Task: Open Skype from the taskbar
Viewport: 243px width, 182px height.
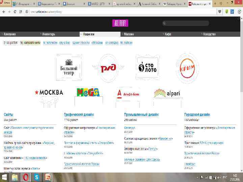Action: tap(37, 177)
